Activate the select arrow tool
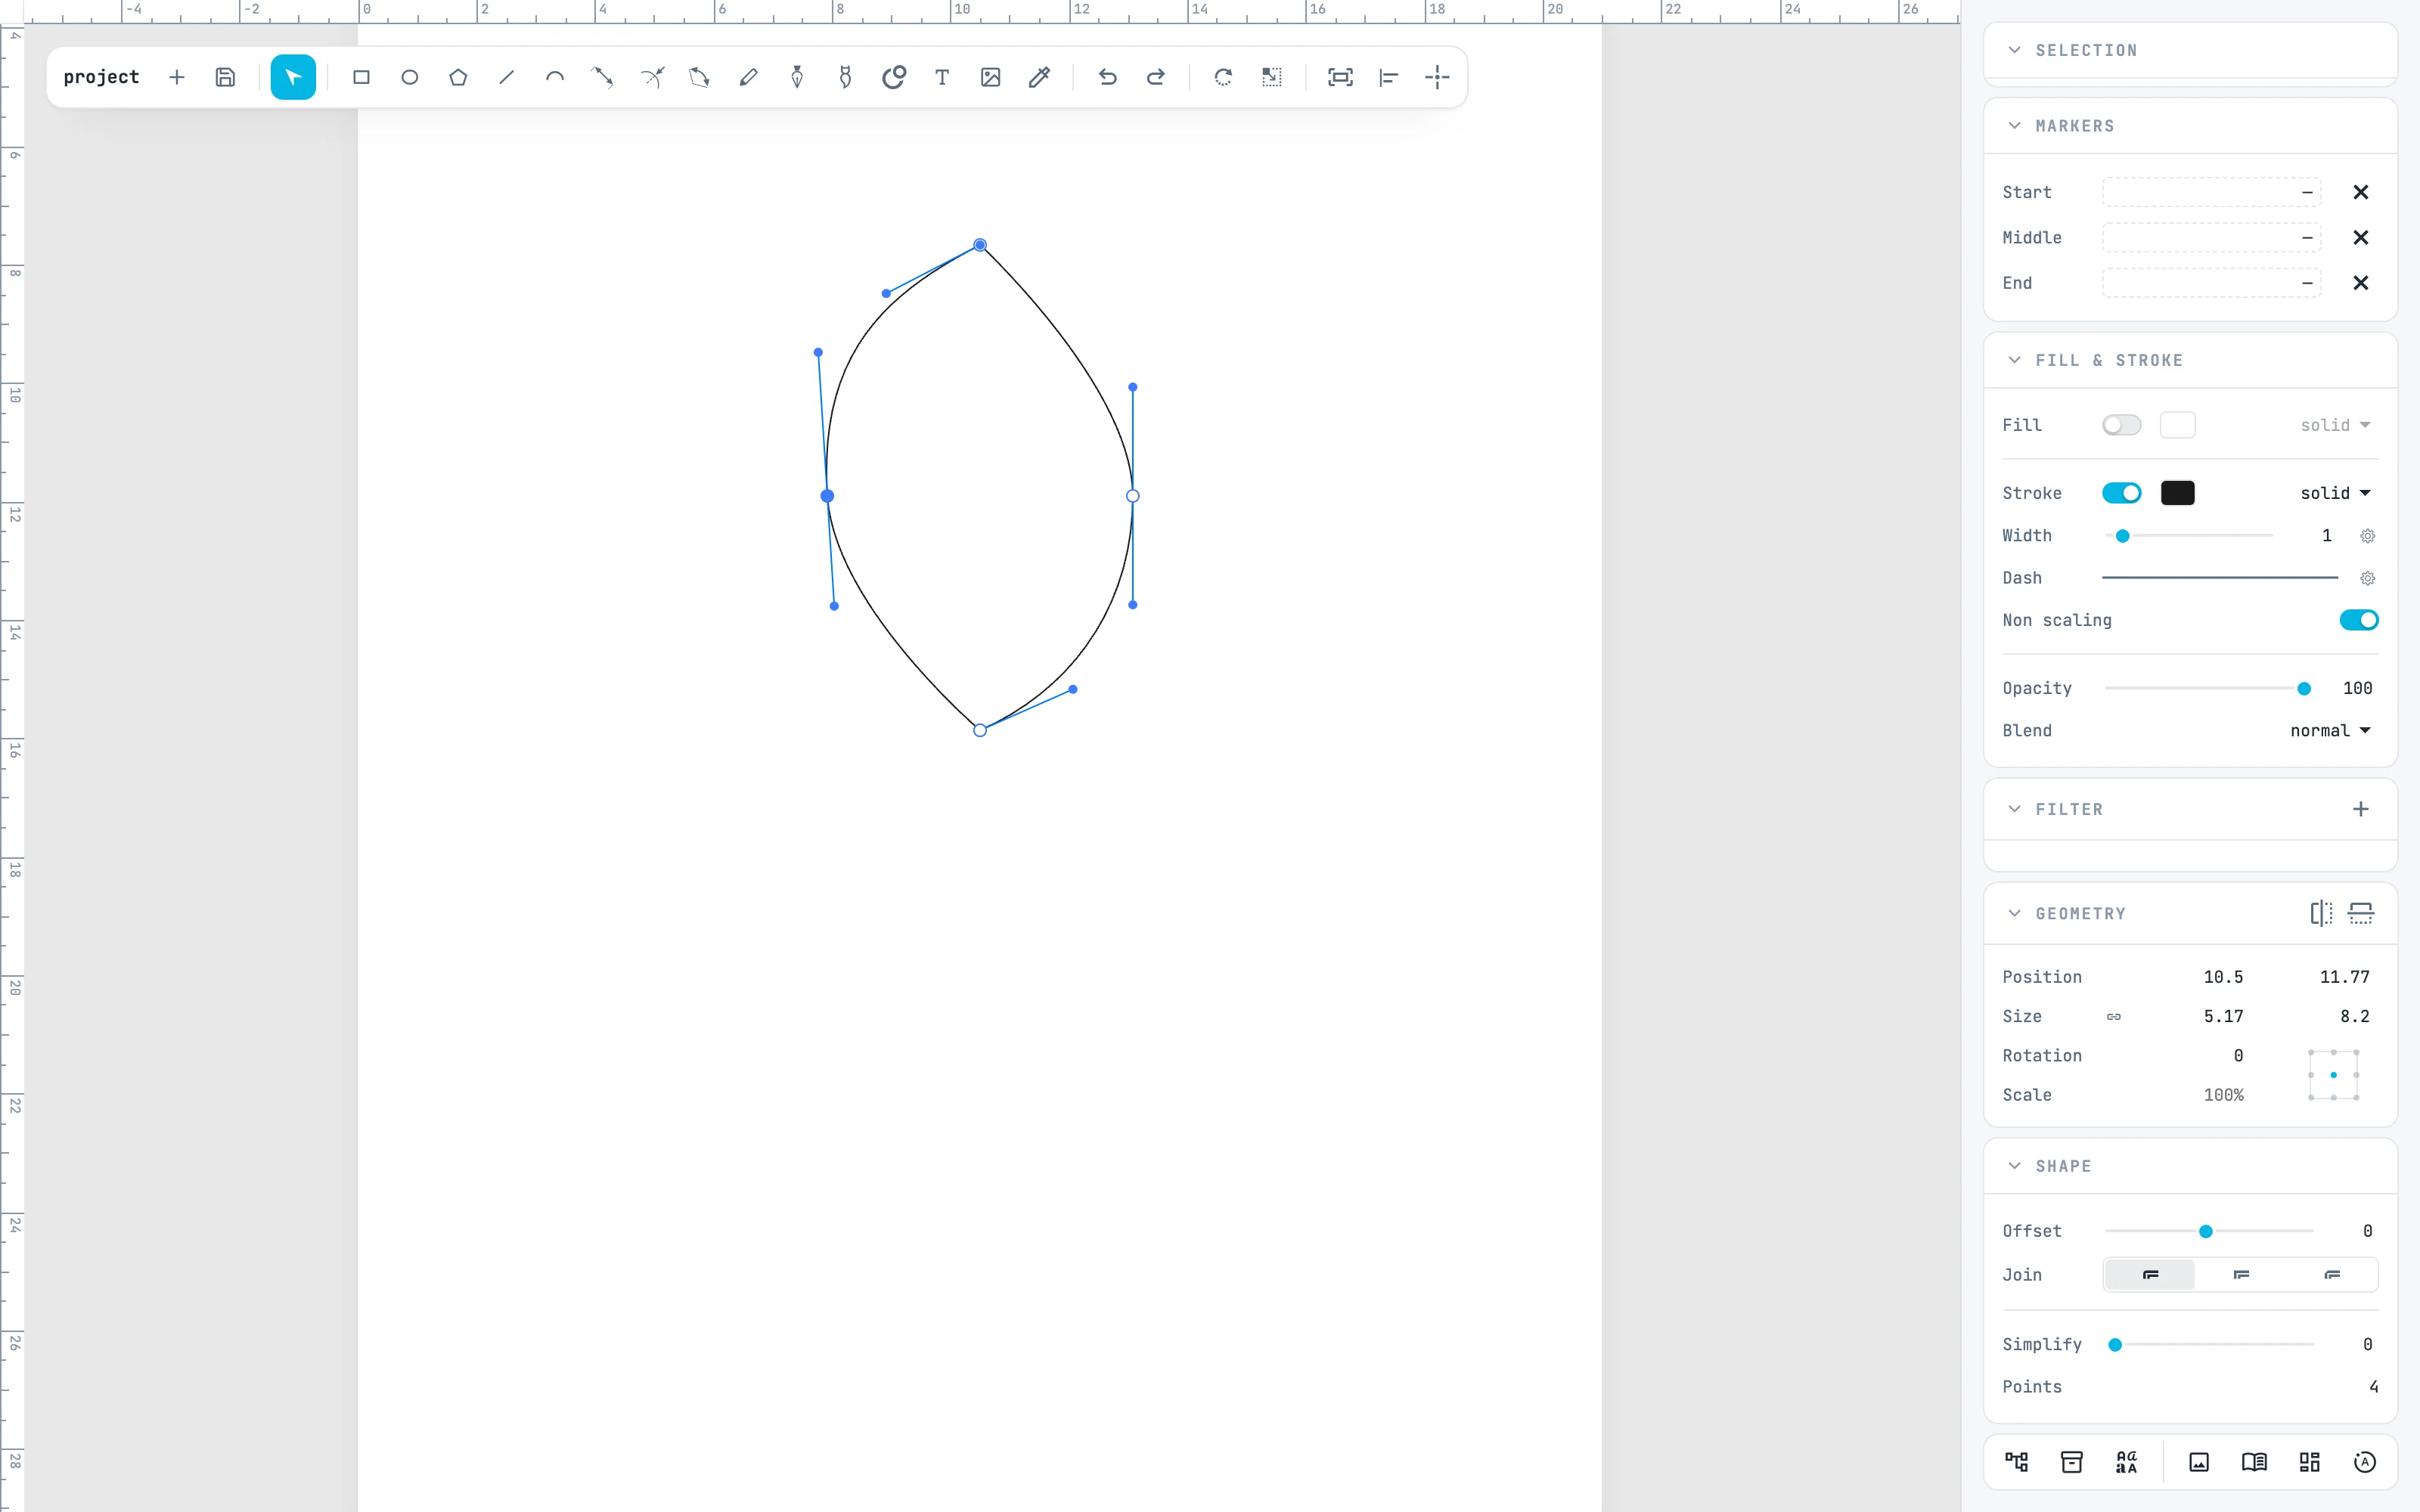 (293, 77)
